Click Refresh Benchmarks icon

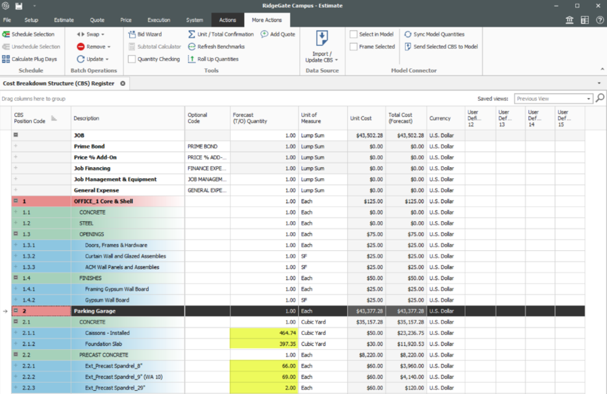click(x=192, y=47)
